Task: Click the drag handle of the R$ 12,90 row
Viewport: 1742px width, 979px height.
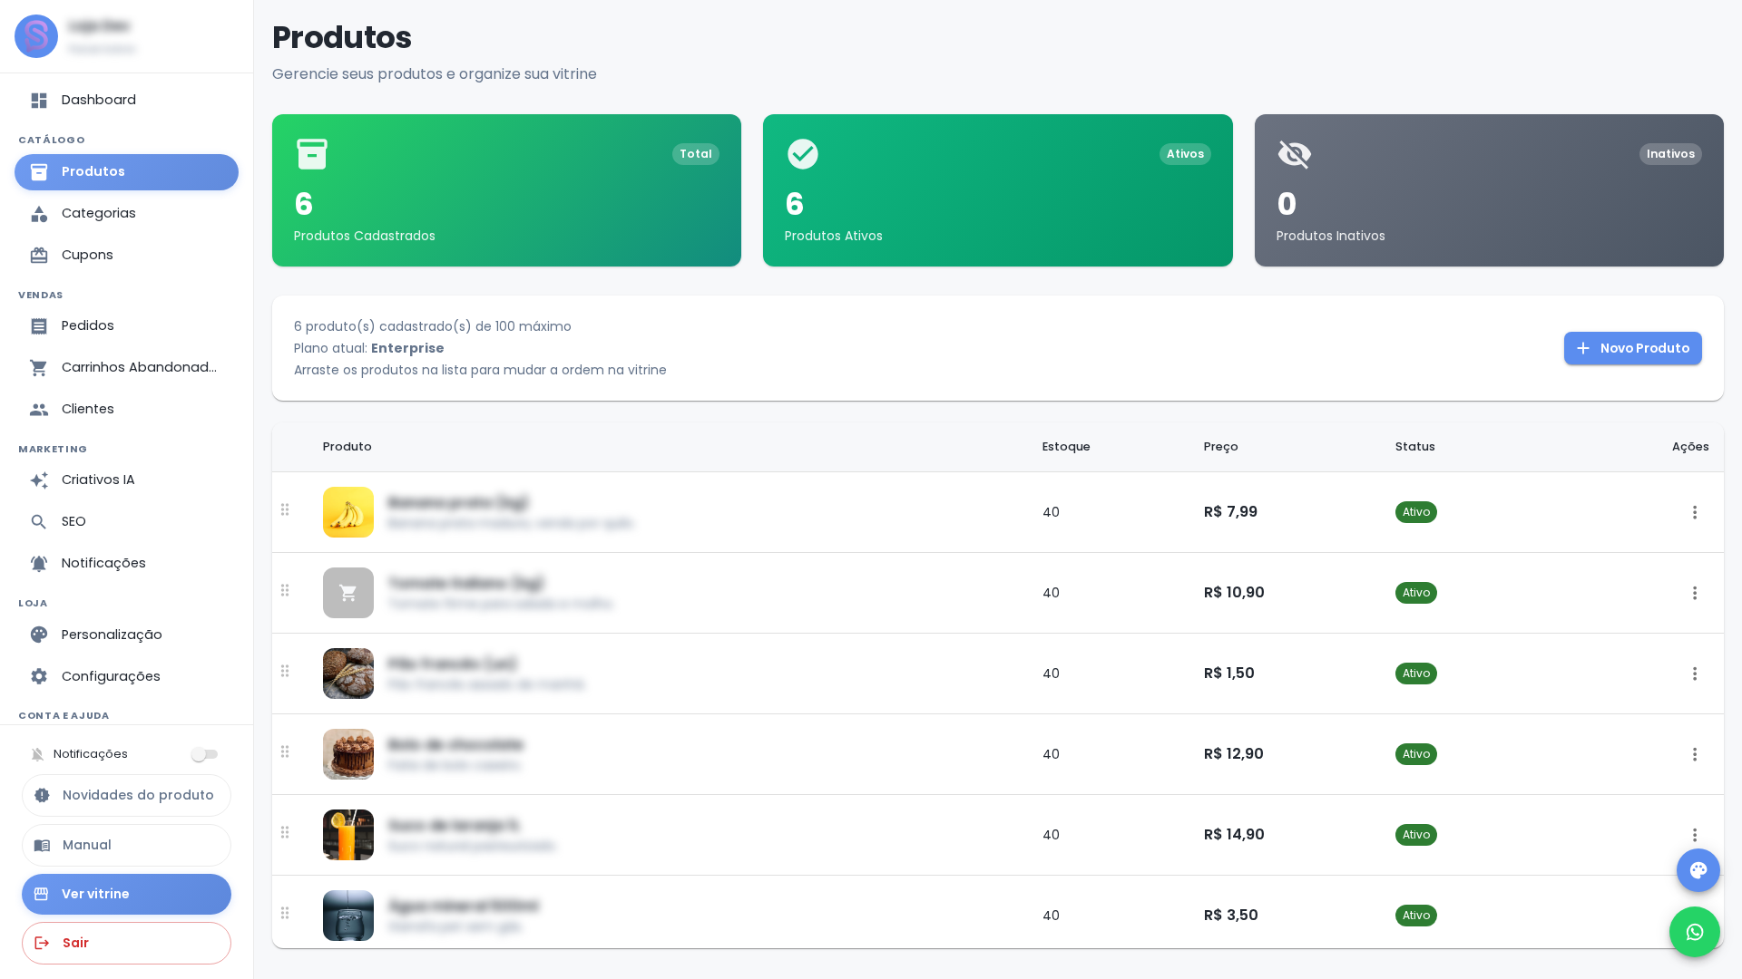Action: pos(285,751)
